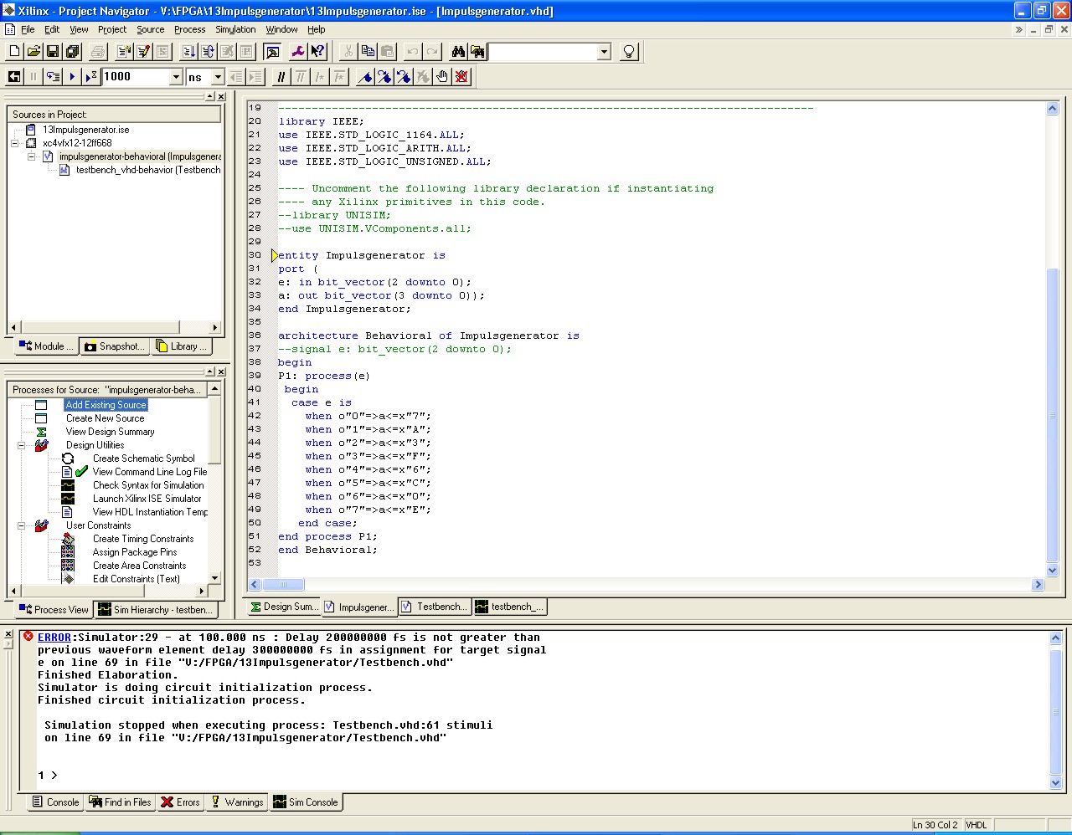Open the Simulation menu
The width and height of the screenshot is (1072, 835).
[x=235, y=29]
